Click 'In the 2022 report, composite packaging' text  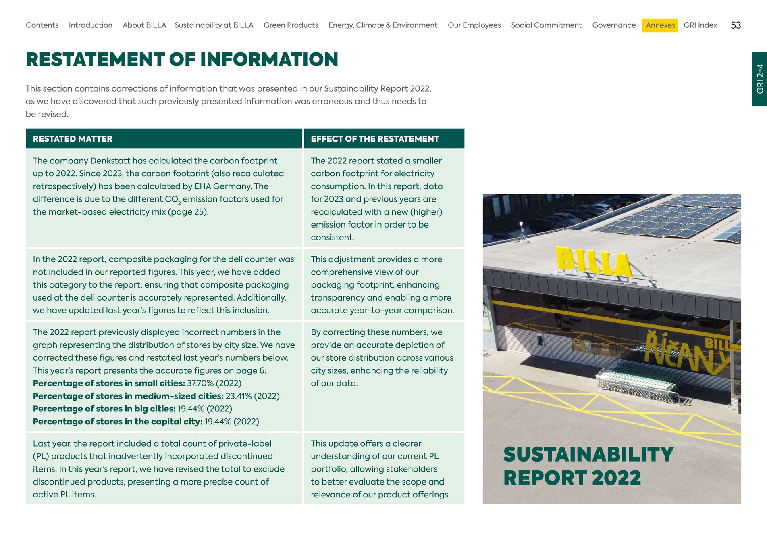coord(164,284)
